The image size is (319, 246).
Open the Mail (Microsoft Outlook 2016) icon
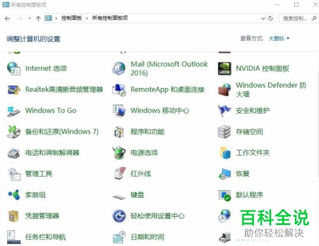pos(119,68)
